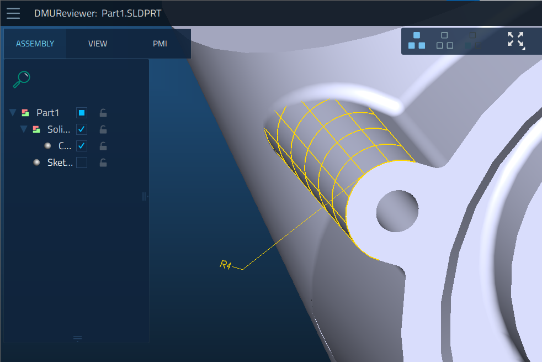Click the lock icon beside Sket... item
This screenshot has height=362, width=542.
tap(103, 162)
